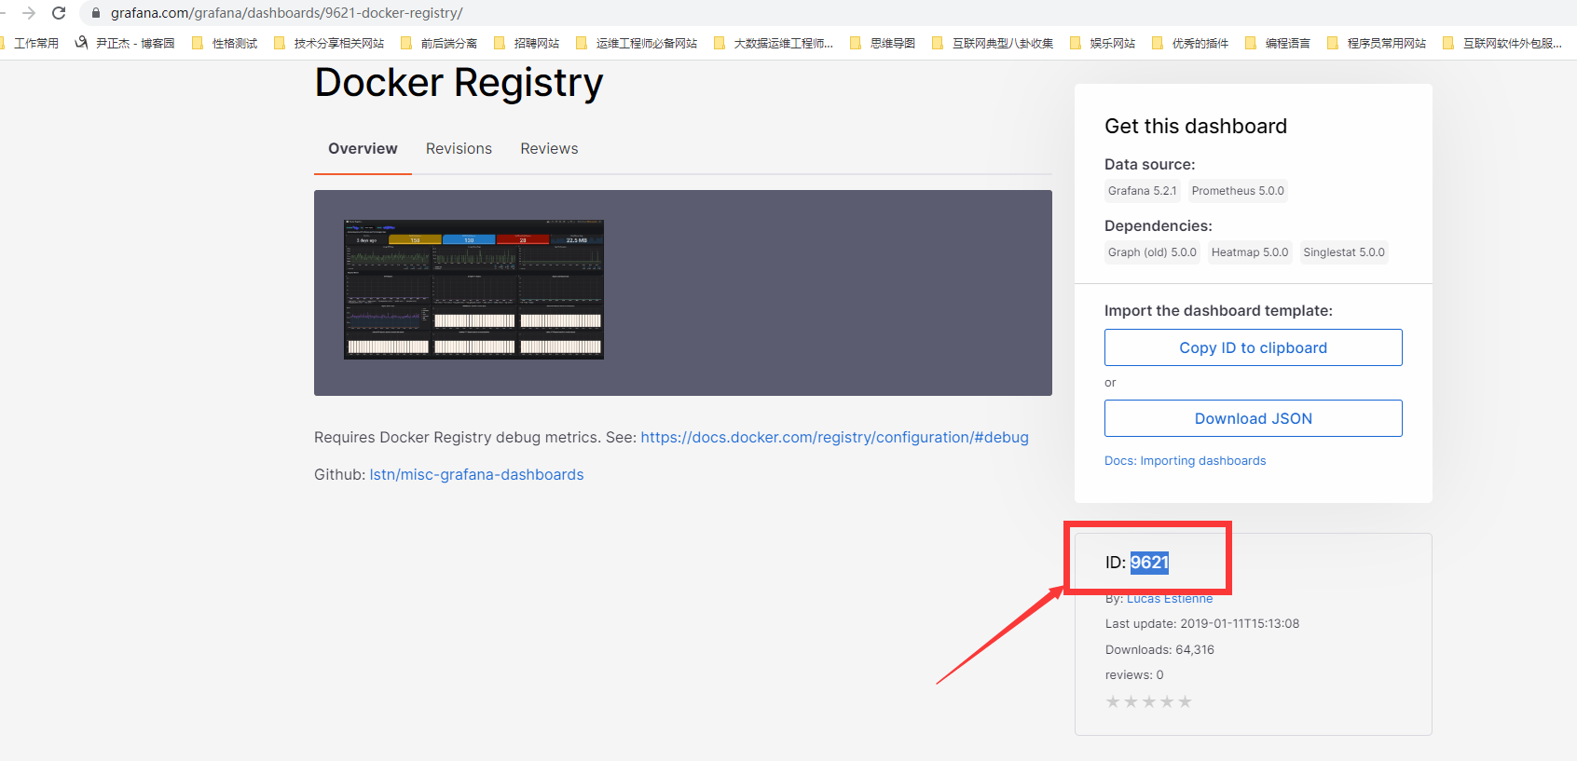The width and height of the screenshot is (1577, 761).
Task: Click the Grafana 5.2.1 tag
Action: click(x=1142, y=191)
